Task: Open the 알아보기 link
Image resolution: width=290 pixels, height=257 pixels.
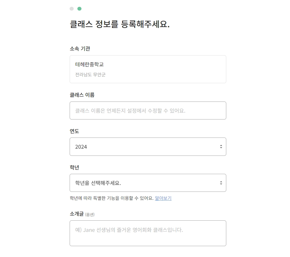Action: click(163, 198)
